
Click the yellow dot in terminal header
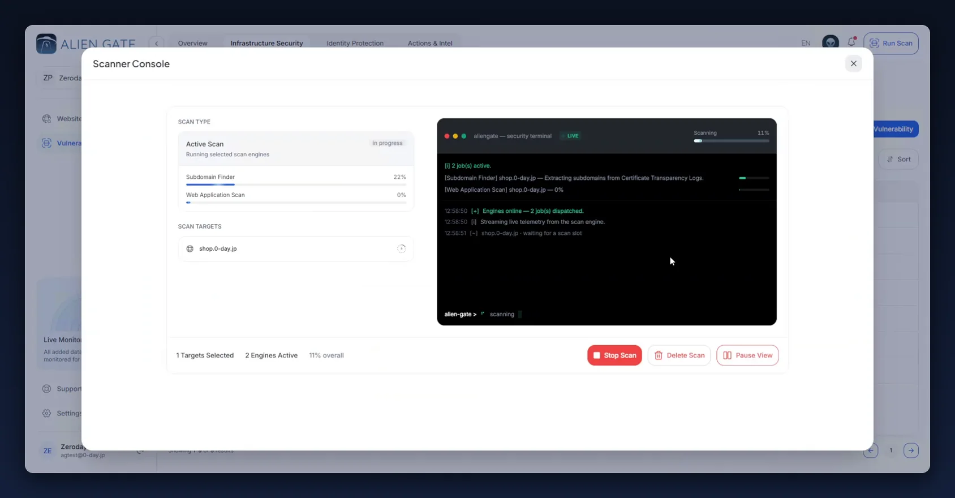pos(455,136)
